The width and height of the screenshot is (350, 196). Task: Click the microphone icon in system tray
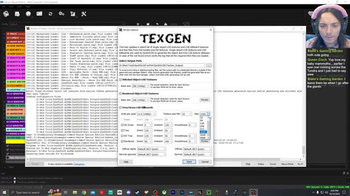coord(318,192)
